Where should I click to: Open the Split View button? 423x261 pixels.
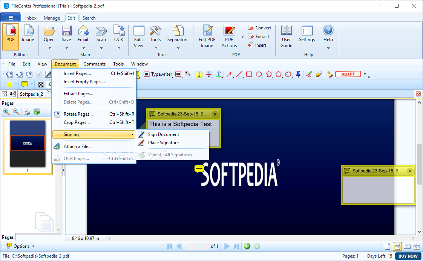pos(139,37)
